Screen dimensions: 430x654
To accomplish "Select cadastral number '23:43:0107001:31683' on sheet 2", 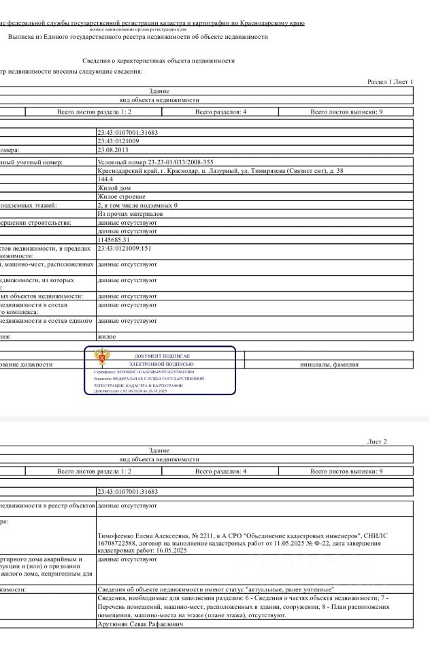I will (127, 492).
